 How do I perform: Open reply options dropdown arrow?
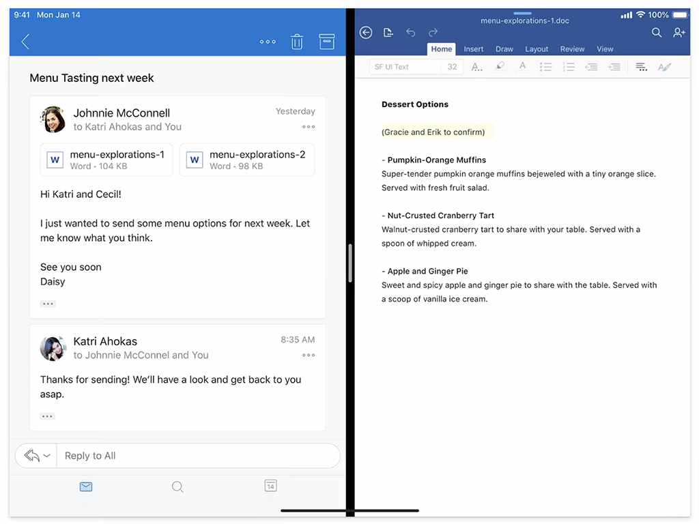tap(47, 456)
